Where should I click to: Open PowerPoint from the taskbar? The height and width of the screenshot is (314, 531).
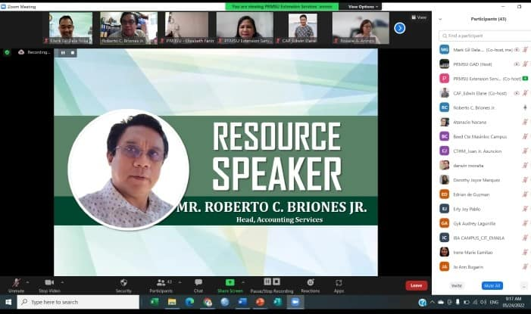coord(260,302)
